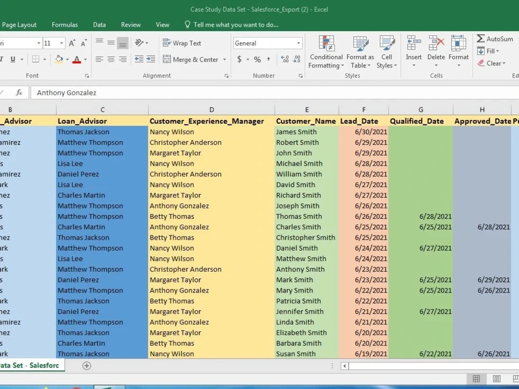Select the Customer_Experience_Manager header cell
Image resolution: width=519 pixels, height=389 pixels.
pyautogui.click(x=212, y=121)
